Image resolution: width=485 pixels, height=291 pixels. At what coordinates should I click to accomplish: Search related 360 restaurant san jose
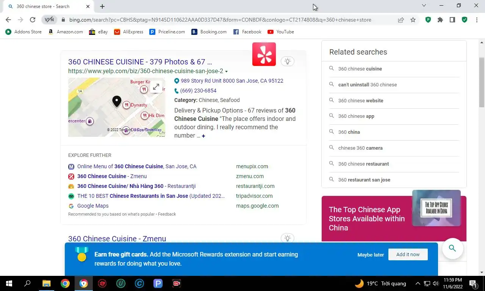(x=364, y=180)
